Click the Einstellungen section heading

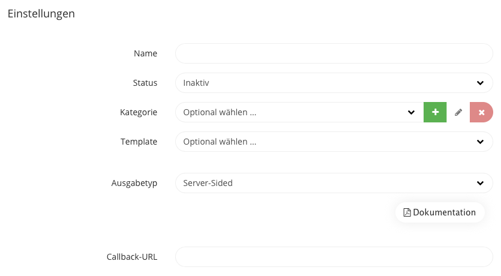[41, 14]
